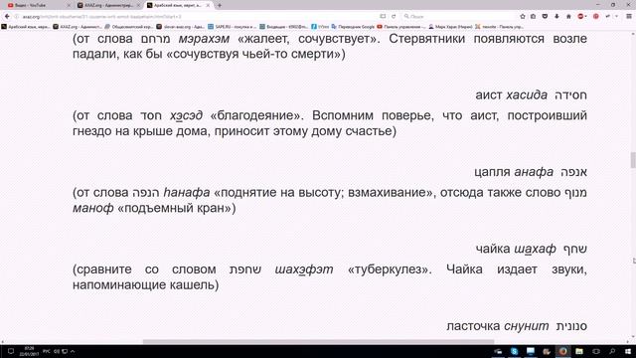Image resolution: width=636 pixels, height=358 pixels.
Task: Click the italic word маноф
Action: click(92, 208)
